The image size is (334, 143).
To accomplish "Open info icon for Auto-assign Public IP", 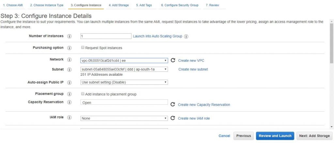I will coord(69,82).
